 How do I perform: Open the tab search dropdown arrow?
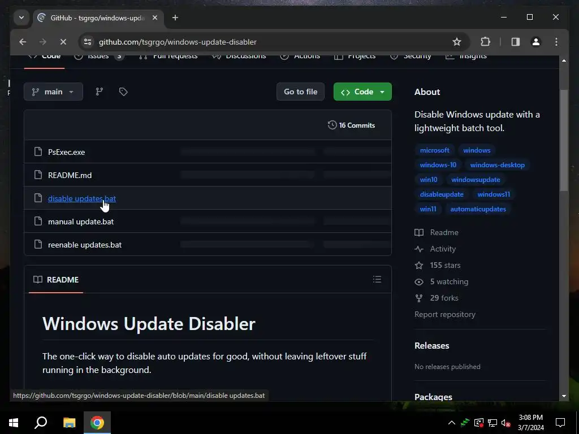point(21,18)
